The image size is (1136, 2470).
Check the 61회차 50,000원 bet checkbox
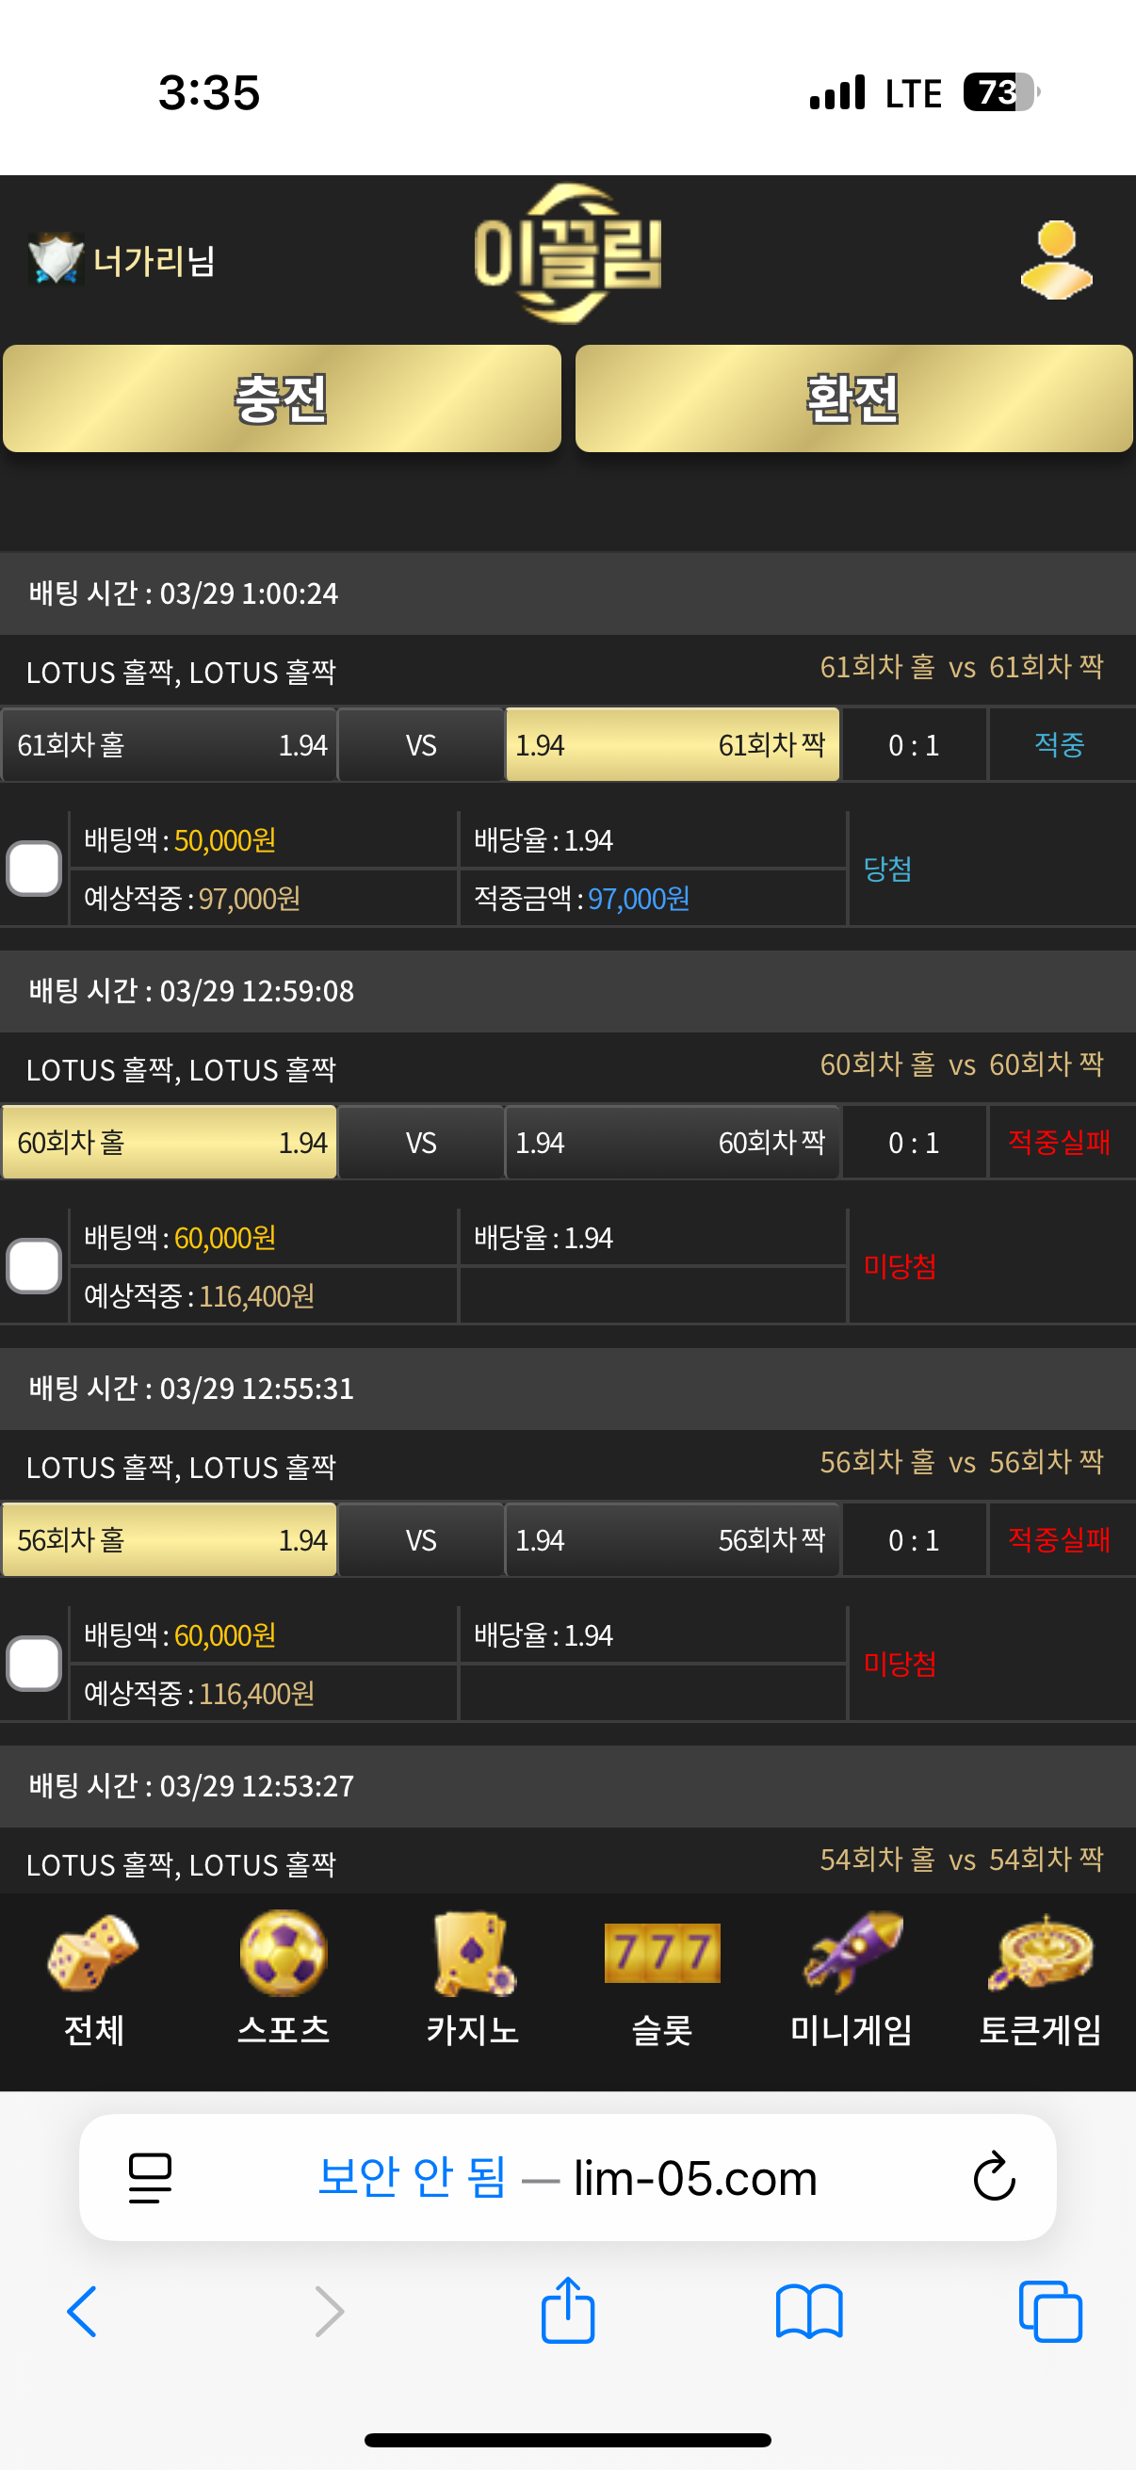pos(35,869)
